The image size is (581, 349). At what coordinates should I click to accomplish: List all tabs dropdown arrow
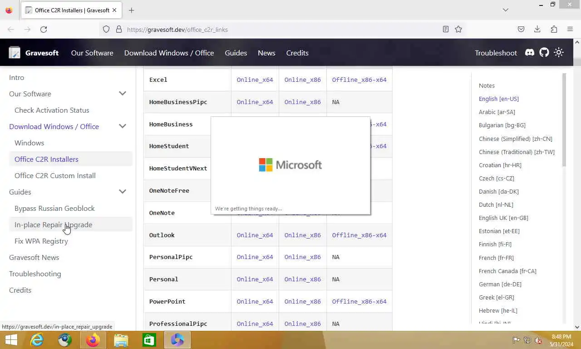point(506,10)
